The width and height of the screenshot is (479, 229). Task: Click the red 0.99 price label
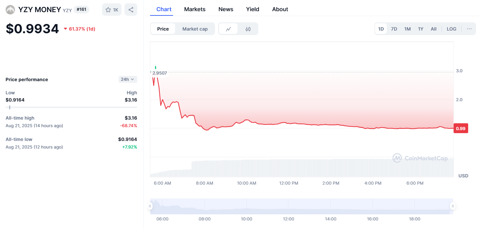point(461,128)
